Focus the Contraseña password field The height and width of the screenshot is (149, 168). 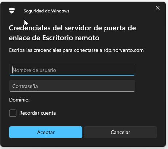point(72,86)
